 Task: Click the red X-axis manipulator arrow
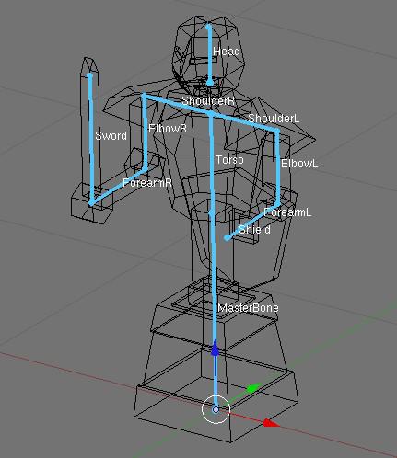(x=271, y=423)
